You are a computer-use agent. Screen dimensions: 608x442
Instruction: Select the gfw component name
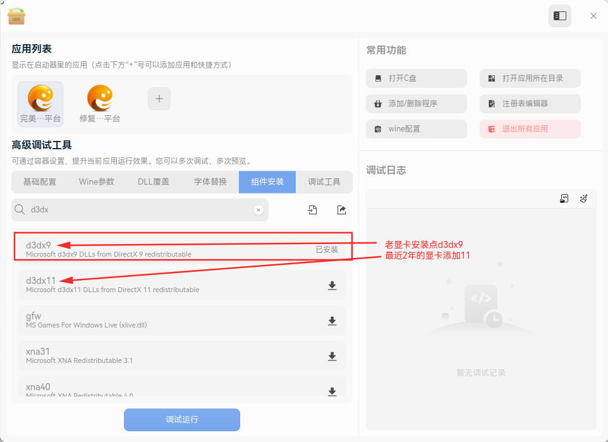coord(33,316)
